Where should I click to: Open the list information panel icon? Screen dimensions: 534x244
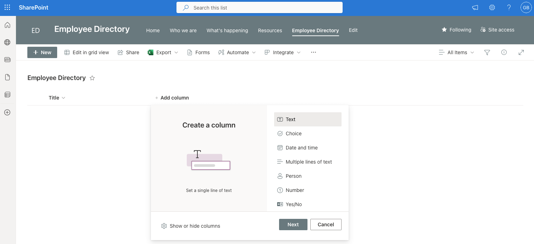point(504,52)
